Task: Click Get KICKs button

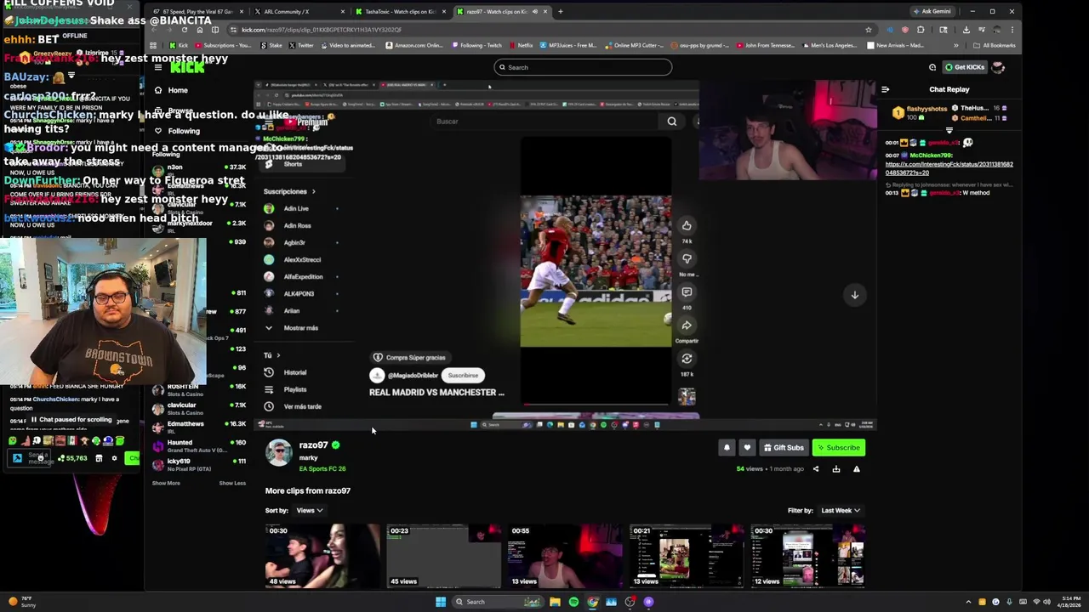Action: [965, 67]
